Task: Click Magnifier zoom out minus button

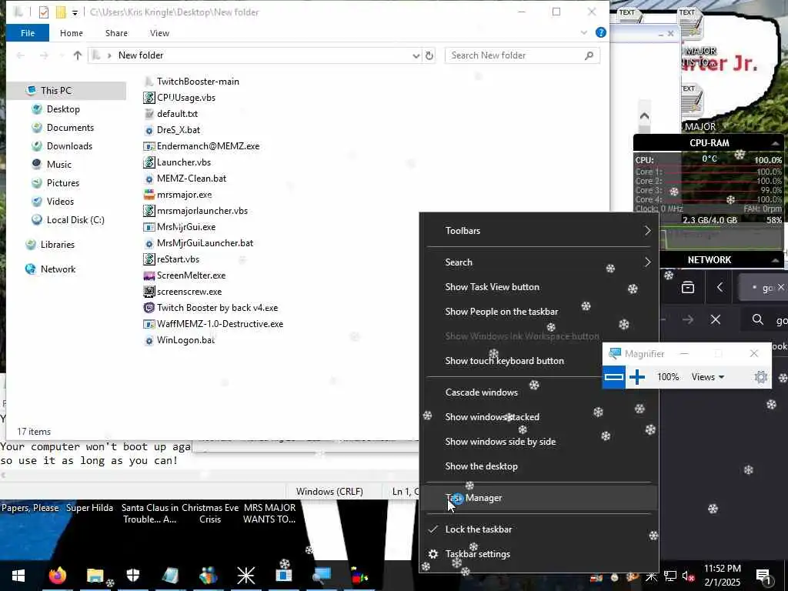Action: click(613, 377)
